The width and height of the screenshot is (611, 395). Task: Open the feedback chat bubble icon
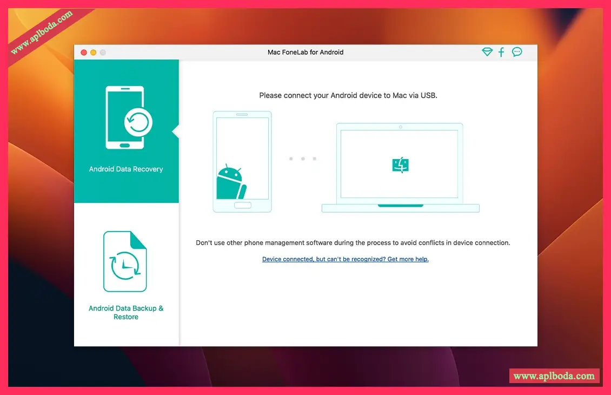click(x=517, y=52)
